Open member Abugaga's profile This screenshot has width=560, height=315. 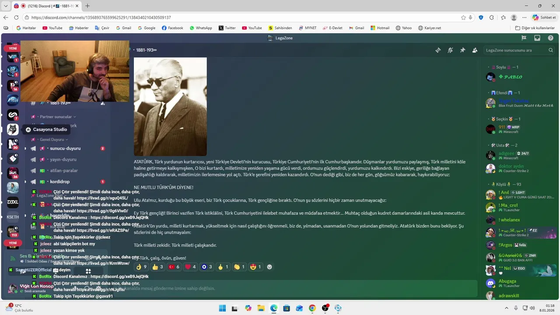(521, 283)
